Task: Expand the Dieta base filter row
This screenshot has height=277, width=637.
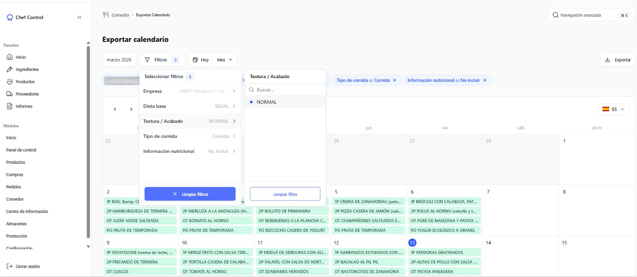Action: point(190,106)
